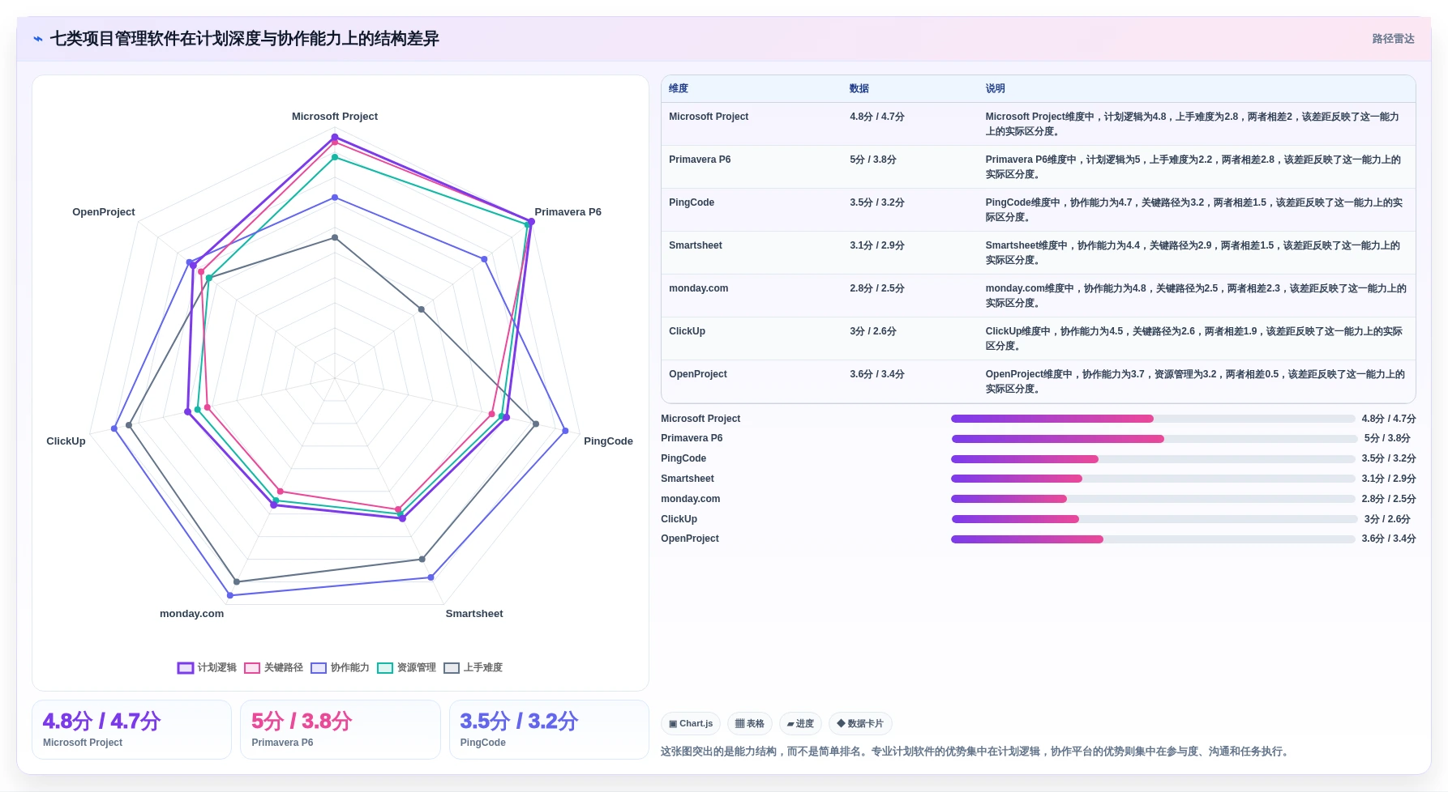Open the Primavera P6 5分 / 3.8分 stat card
The height and width of the screenshot is (792, 1448).
point(341,730)
